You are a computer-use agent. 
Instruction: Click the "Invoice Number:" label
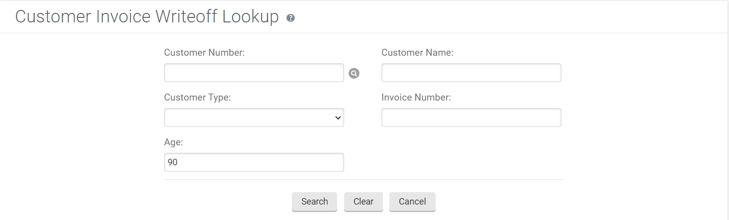coord(416,98)
